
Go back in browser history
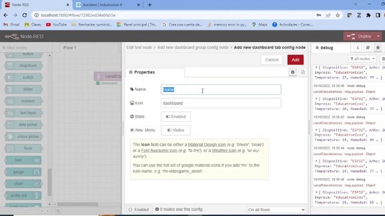click(x=5, y=15)
